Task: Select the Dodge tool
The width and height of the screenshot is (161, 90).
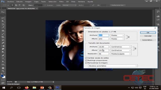Action: (x=3, y=52)
